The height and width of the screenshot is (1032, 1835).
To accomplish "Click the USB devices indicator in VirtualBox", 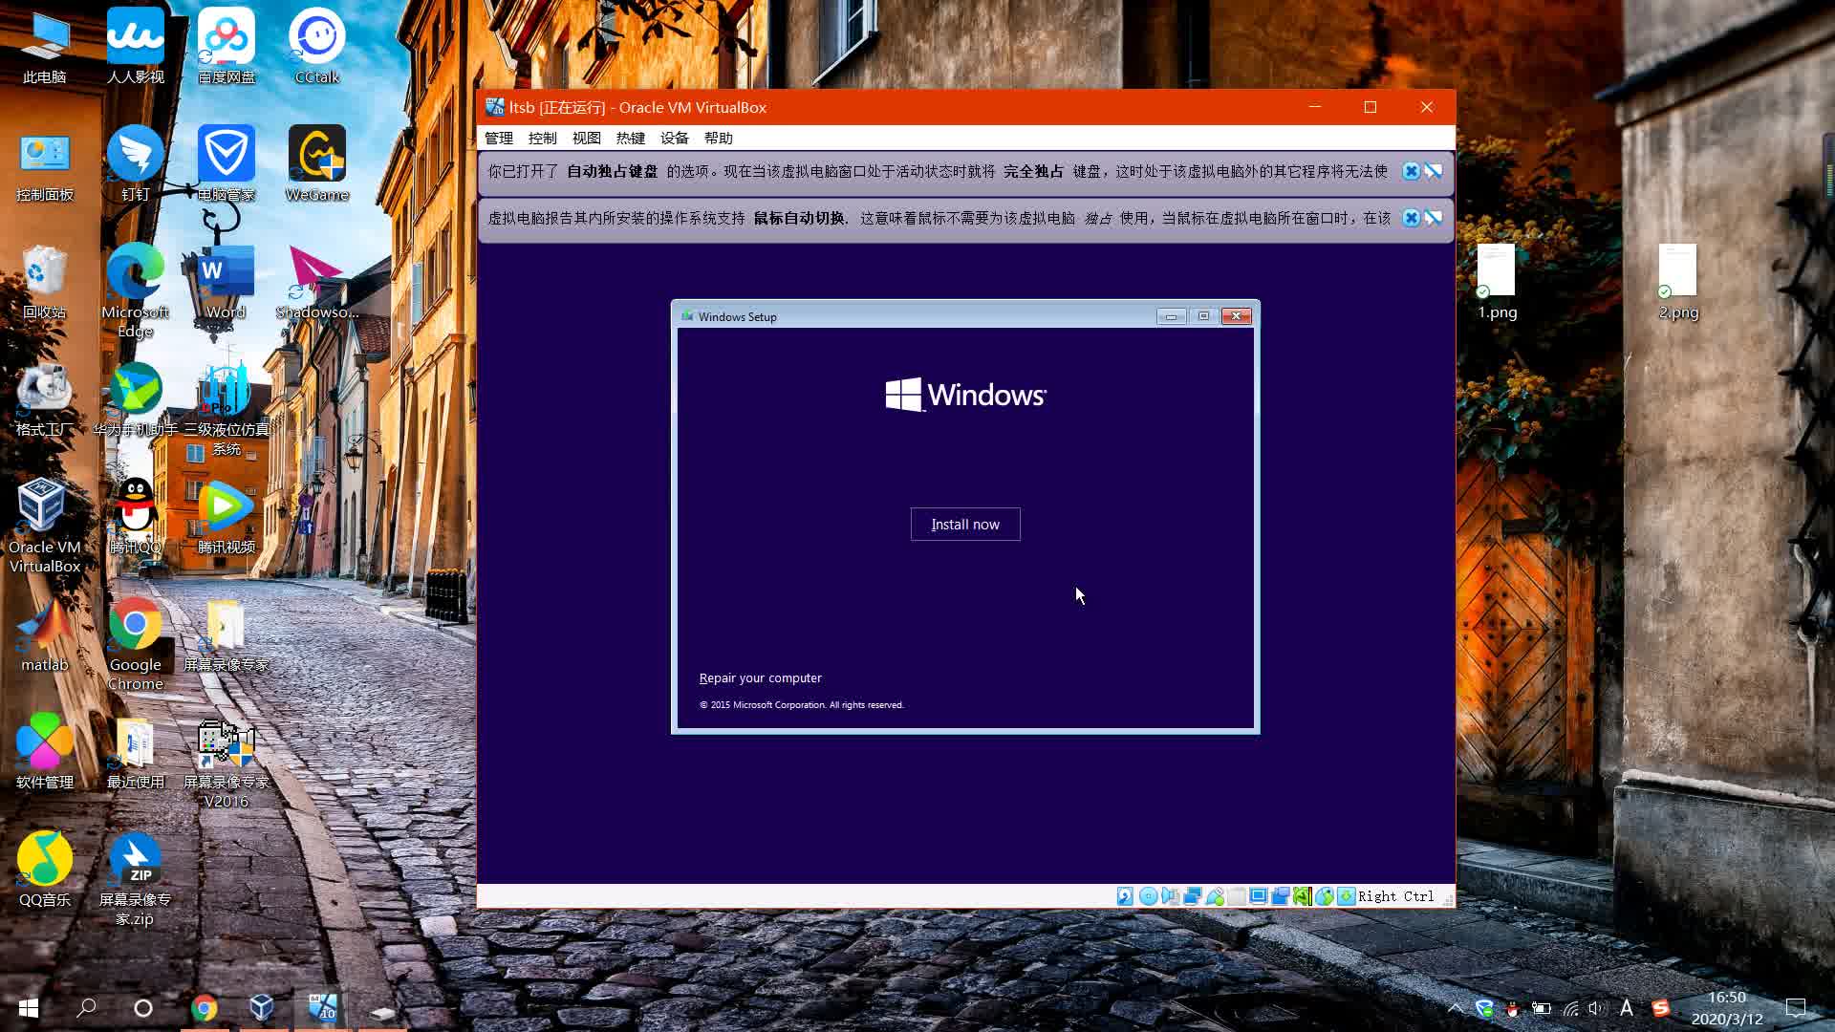I will [1215, 896].
